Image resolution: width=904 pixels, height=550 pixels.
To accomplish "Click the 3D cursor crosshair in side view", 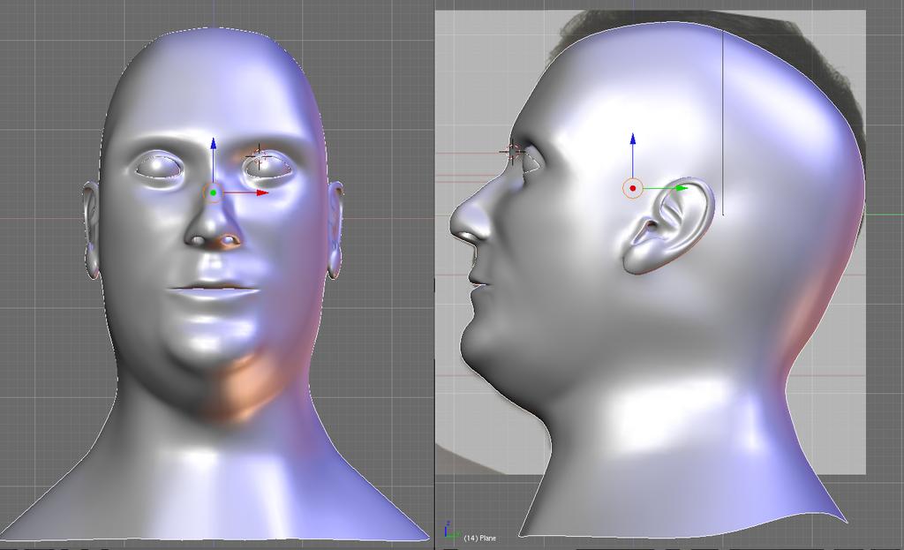I will 512,152.
